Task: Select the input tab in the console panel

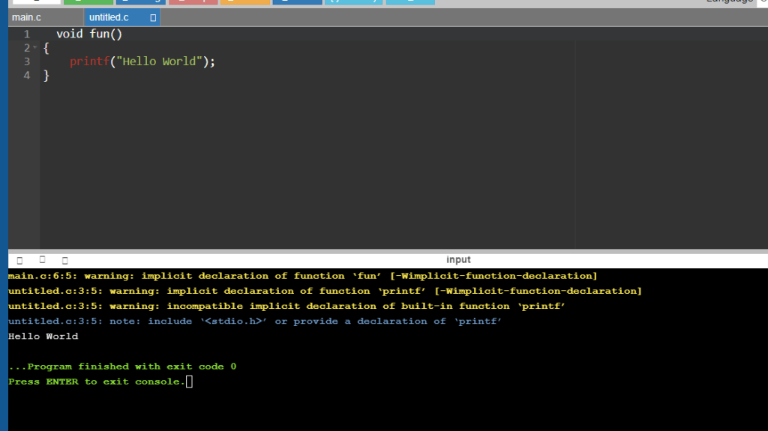Action: [x=458, y=259]
